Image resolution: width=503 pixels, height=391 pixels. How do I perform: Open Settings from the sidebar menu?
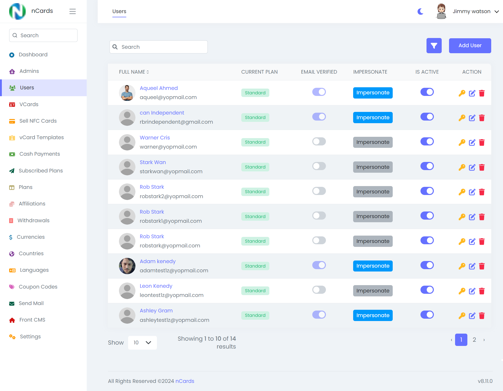(30, 336)
